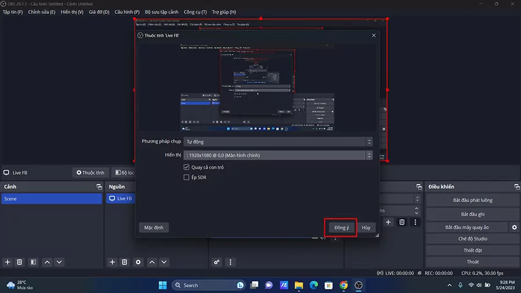
Task: Open Windows Start menu
Action: point(163,285)
